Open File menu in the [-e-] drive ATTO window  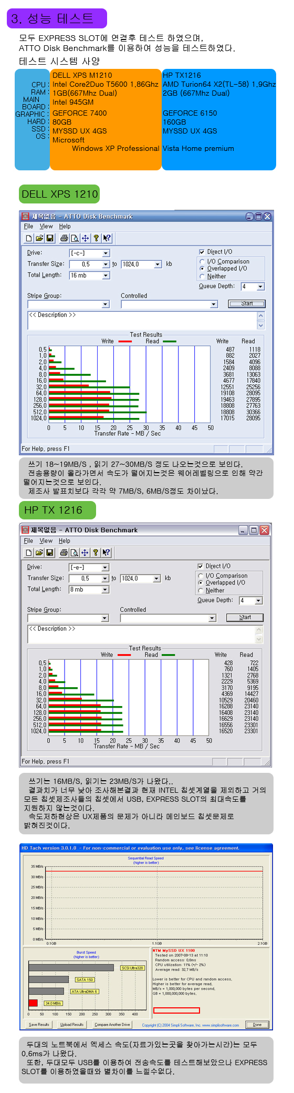coord(28,541)
